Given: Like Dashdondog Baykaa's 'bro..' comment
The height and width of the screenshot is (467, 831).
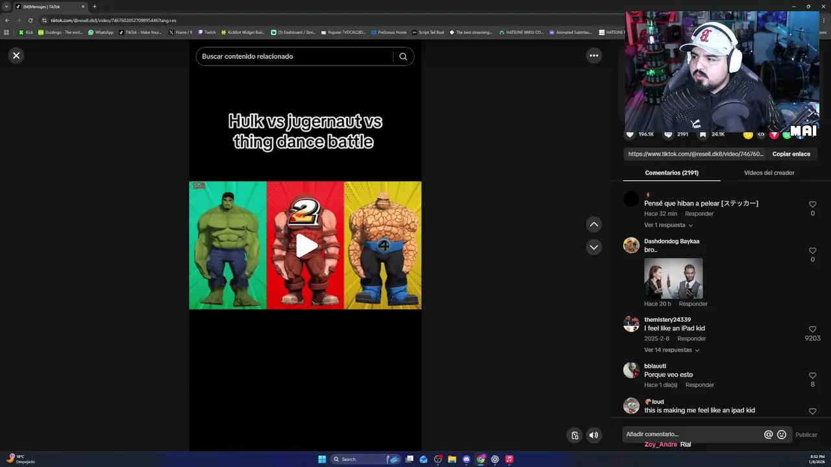Looking at the screenshot, I should [812, 251].
